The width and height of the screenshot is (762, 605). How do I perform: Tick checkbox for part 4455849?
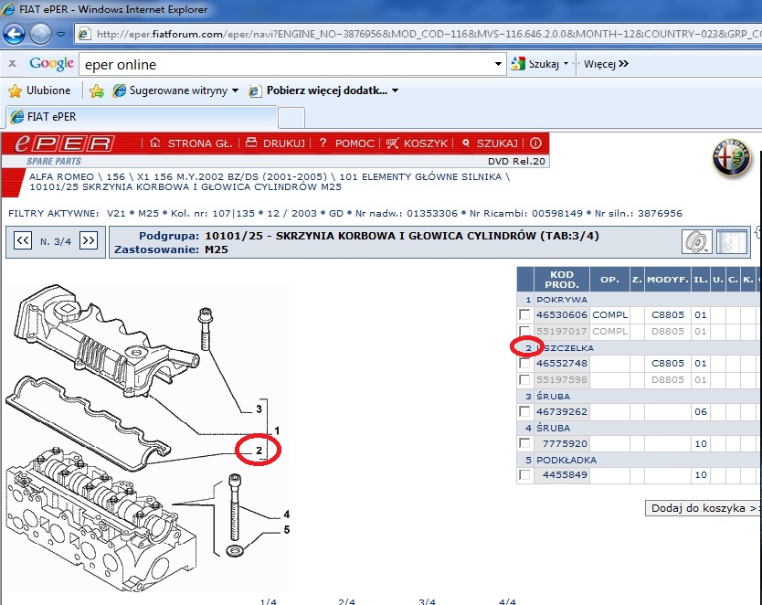tap(524, 474)
